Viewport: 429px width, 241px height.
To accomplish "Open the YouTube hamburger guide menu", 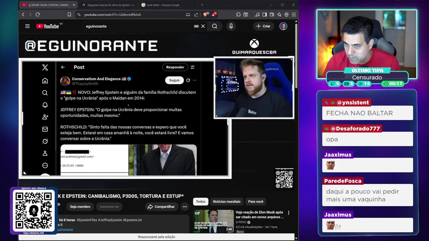I will click(27, 26).
